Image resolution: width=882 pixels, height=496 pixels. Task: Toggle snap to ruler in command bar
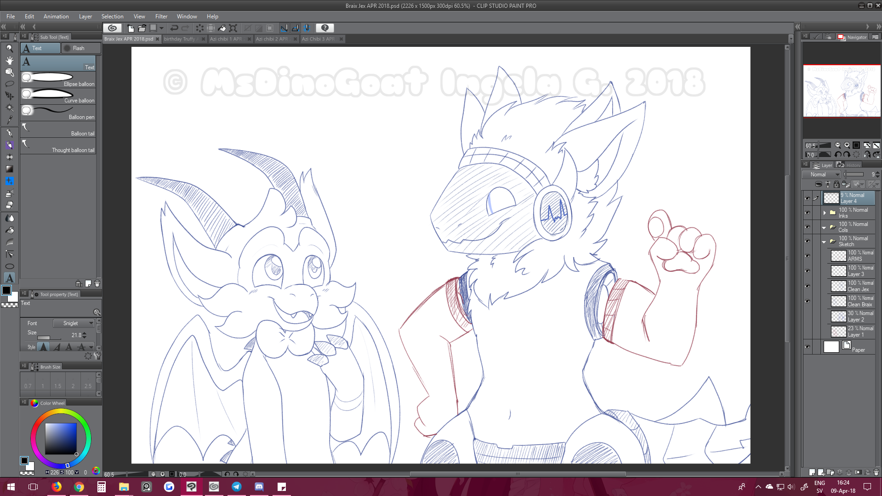click(x=284, y=28)
